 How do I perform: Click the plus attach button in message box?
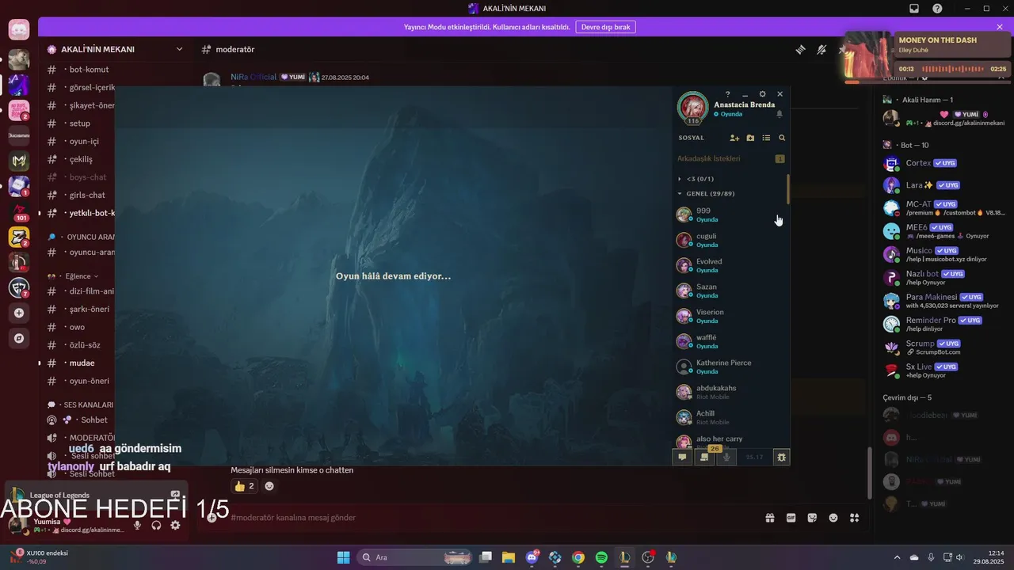tap(212, 518)
